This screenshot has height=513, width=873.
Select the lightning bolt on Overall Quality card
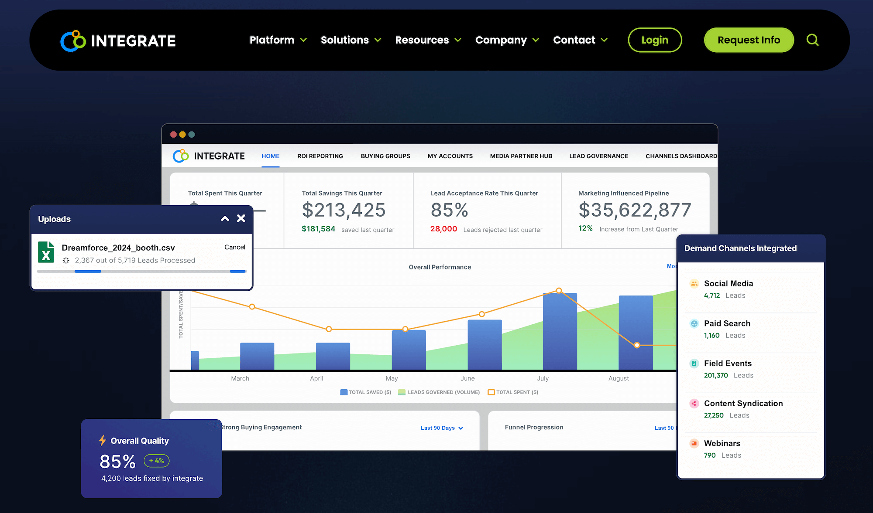point(102,441)
